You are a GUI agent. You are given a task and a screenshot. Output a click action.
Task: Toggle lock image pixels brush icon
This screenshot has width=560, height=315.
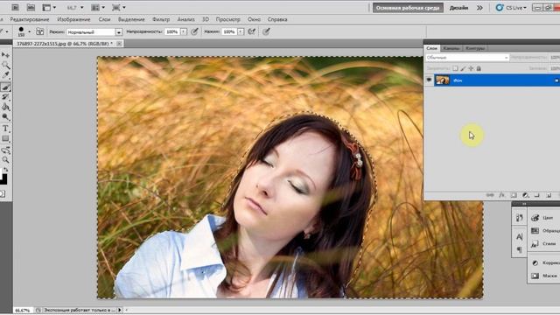(463, 68)
